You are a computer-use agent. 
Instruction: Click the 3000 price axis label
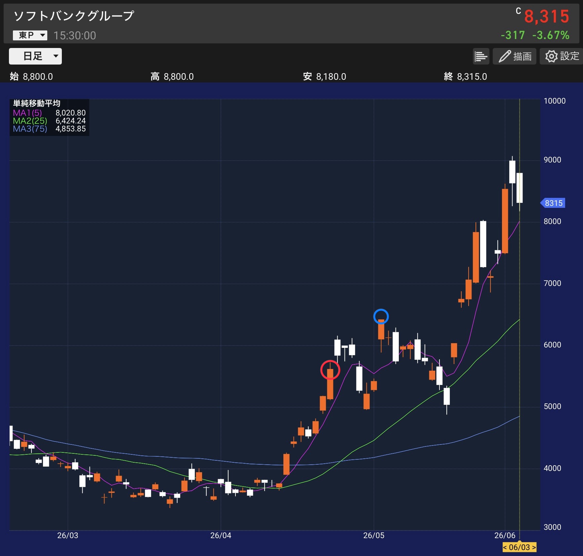click(x=553, y=527)
